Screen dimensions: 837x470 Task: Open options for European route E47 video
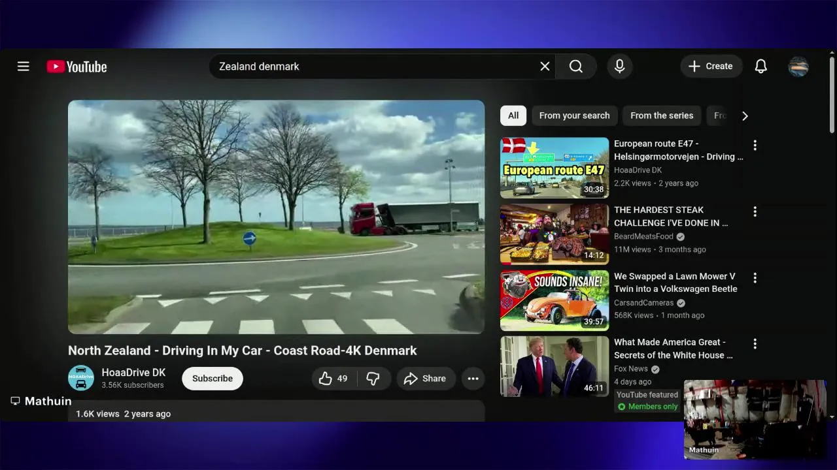coord(755,145)
